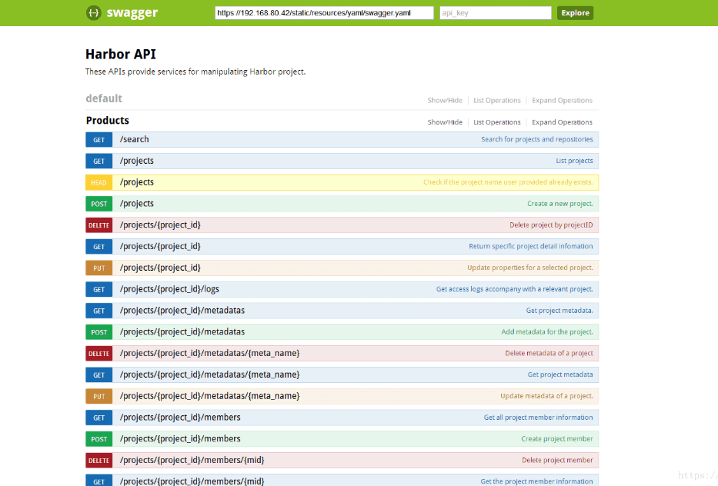
Task: Click "Return specific project detail infomation"
Action: click(531, 246)
